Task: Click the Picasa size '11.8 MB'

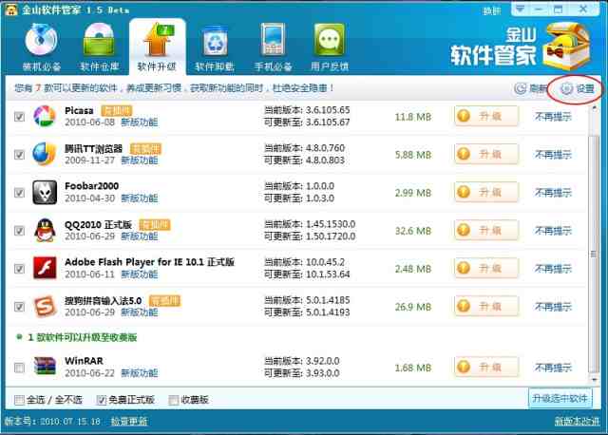Action: [x=413, y=117]
